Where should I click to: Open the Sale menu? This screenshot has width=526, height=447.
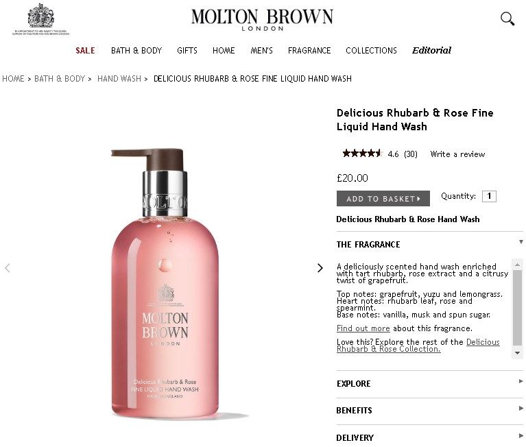click(x=85, y=51)
